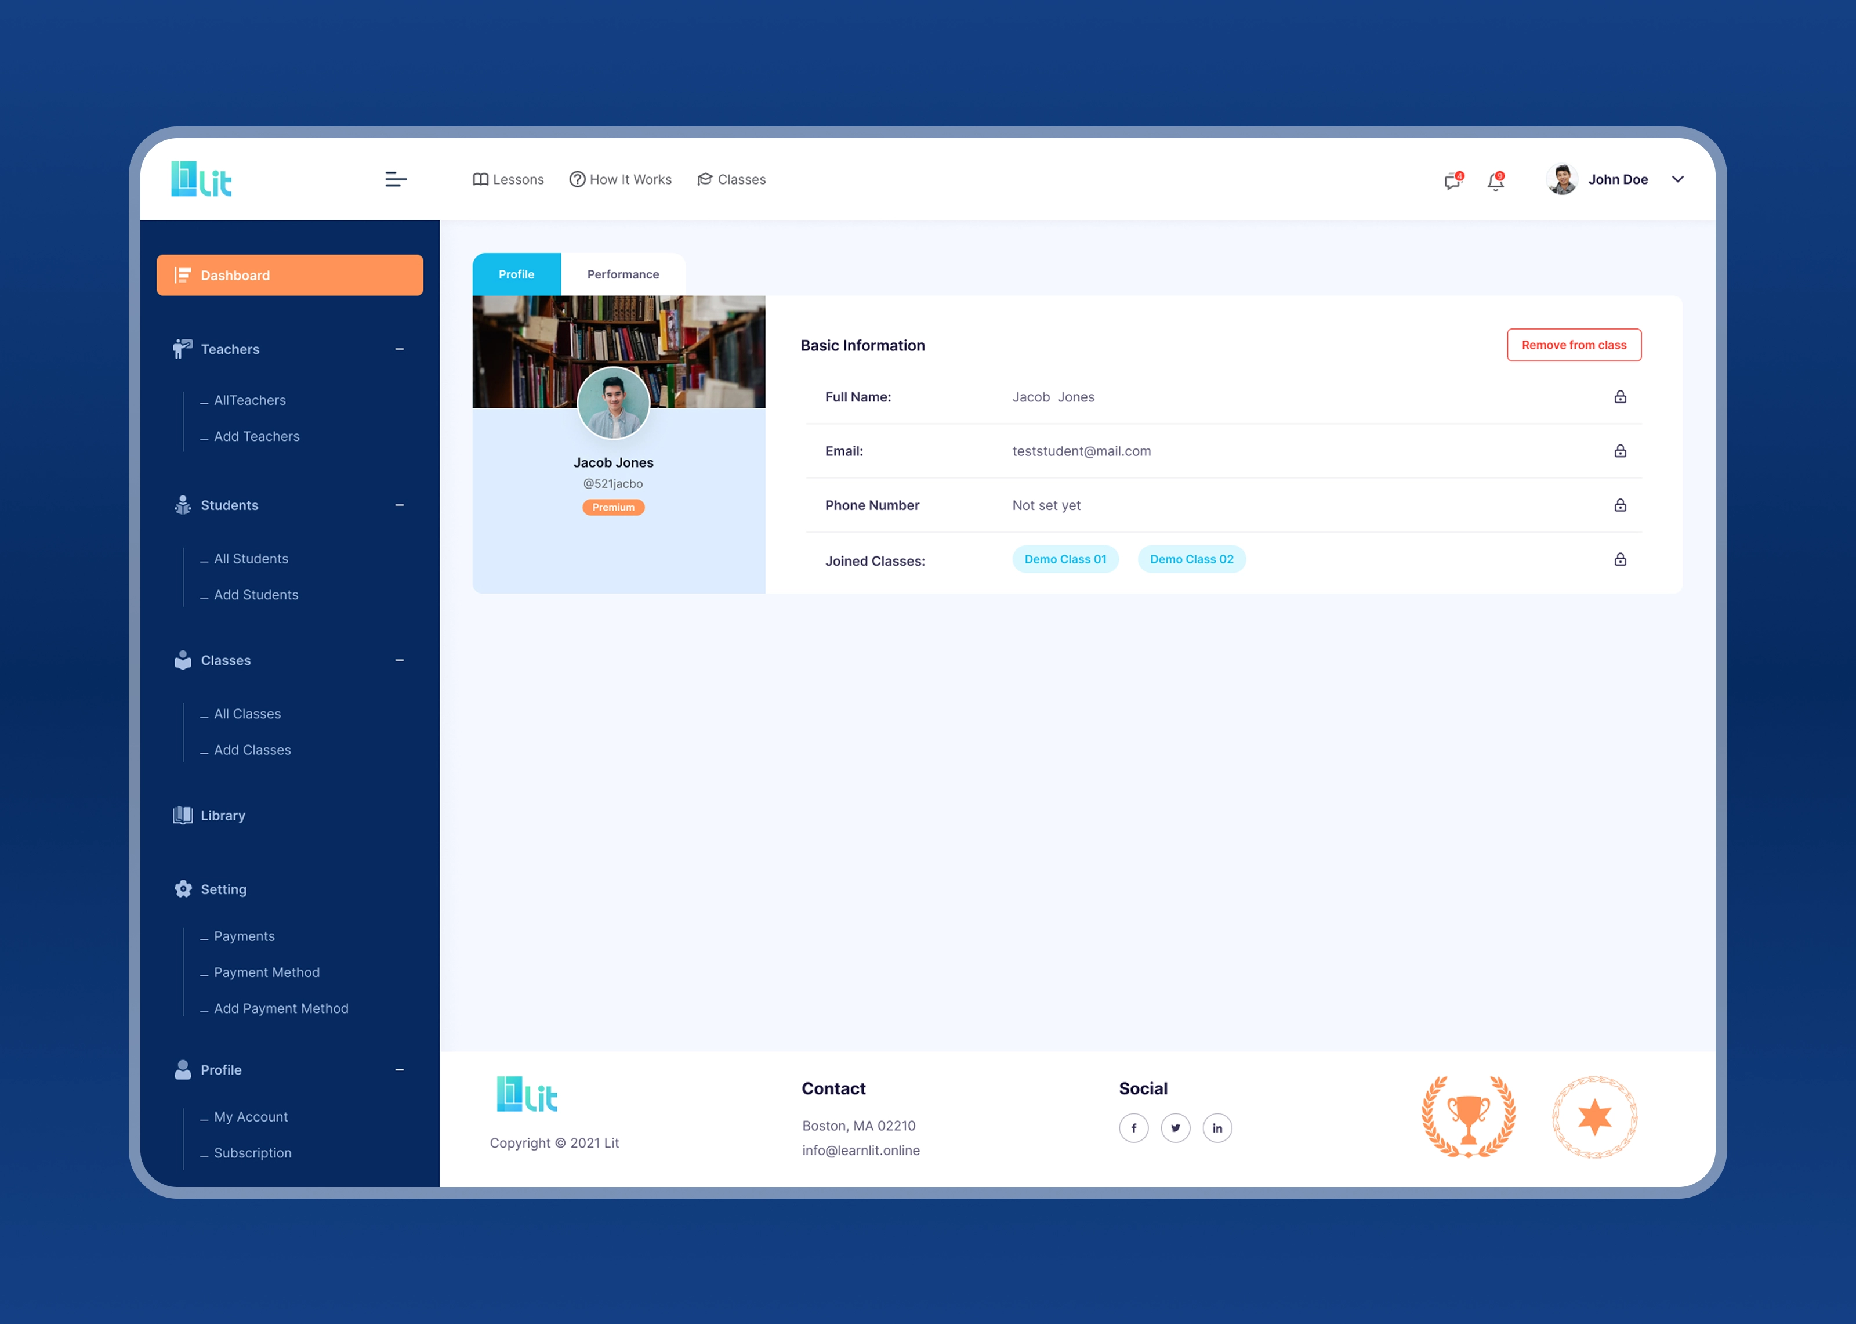
Task: Open the Twitter social icon
Action: click(1176, 1128)
